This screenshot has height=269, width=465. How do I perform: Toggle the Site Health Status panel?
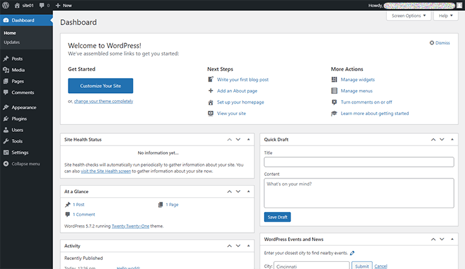pos(247,139)
